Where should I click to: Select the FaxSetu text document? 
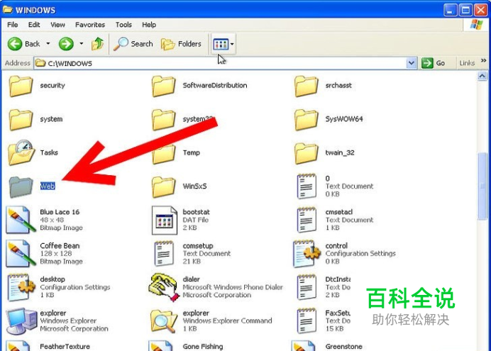(324, 321)
